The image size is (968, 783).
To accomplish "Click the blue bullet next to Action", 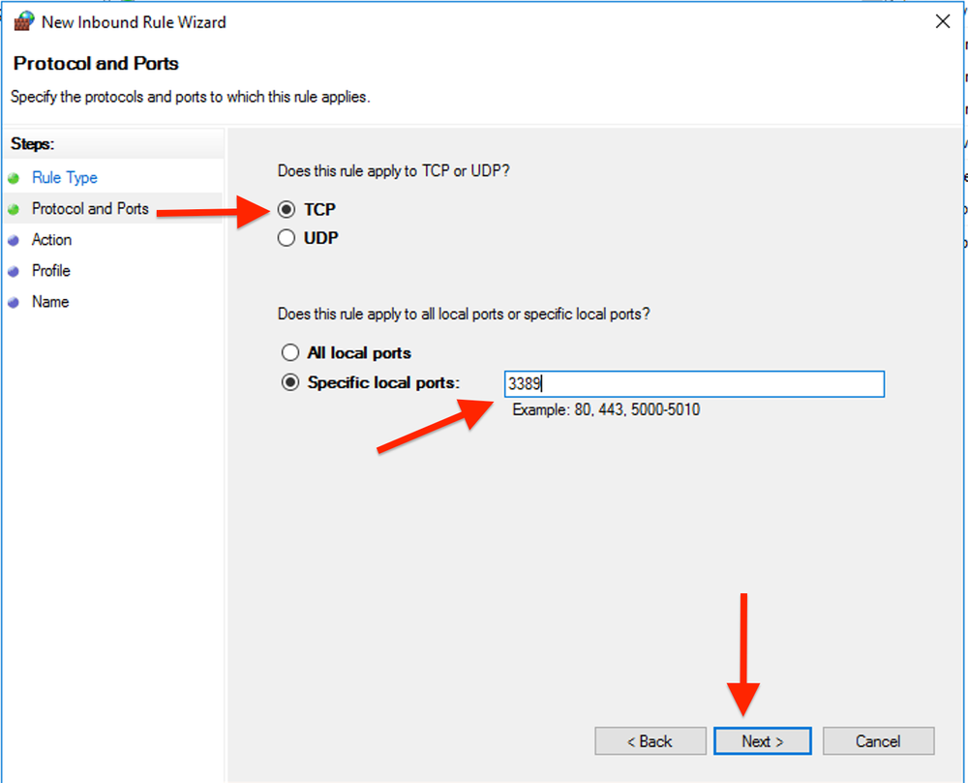I will pos(14,239).
